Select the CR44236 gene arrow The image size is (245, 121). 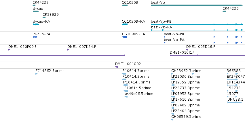pos(224,11)
